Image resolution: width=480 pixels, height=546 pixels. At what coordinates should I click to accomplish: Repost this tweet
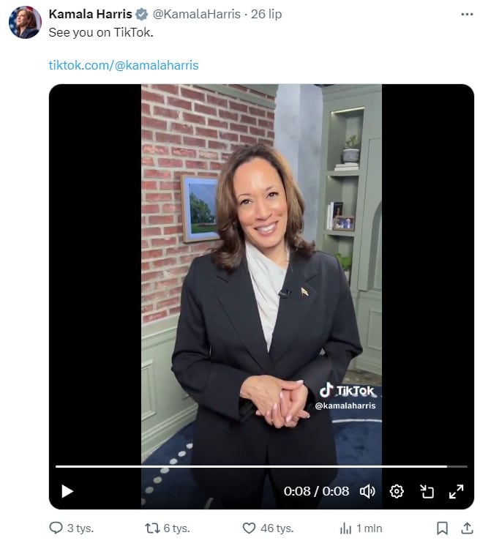click(x=152, y=528)
